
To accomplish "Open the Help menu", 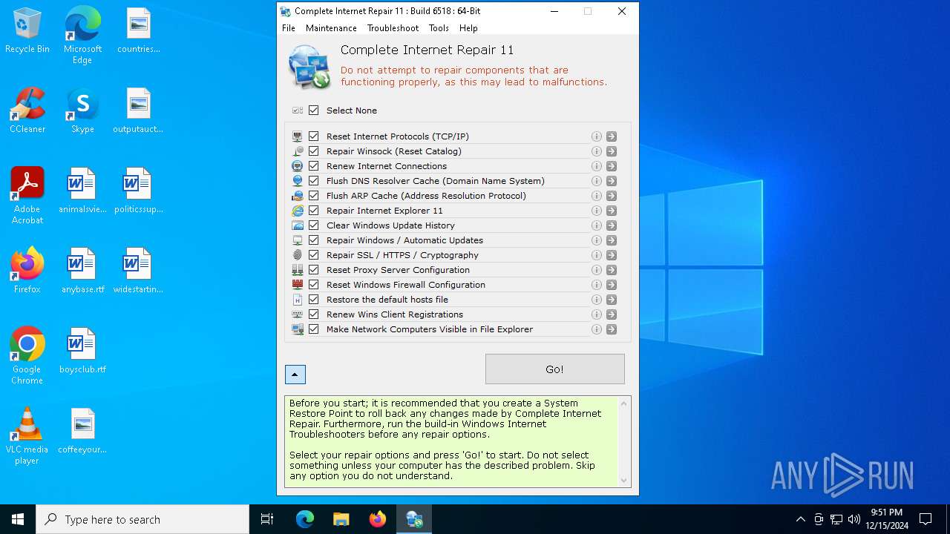I will pyautogui.click(x=468, y=28).
